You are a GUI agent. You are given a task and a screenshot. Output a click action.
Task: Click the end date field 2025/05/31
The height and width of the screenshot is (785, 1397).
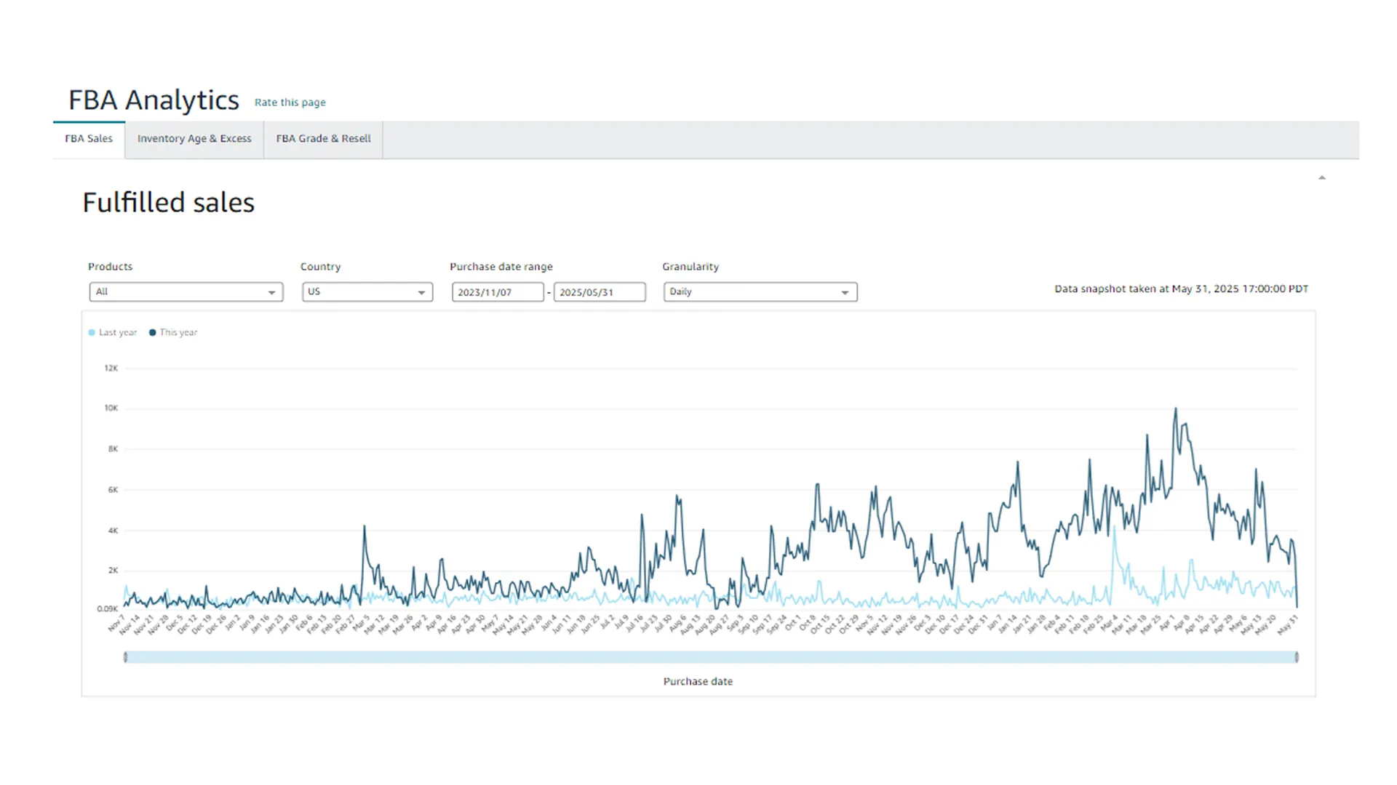(599, 292)
